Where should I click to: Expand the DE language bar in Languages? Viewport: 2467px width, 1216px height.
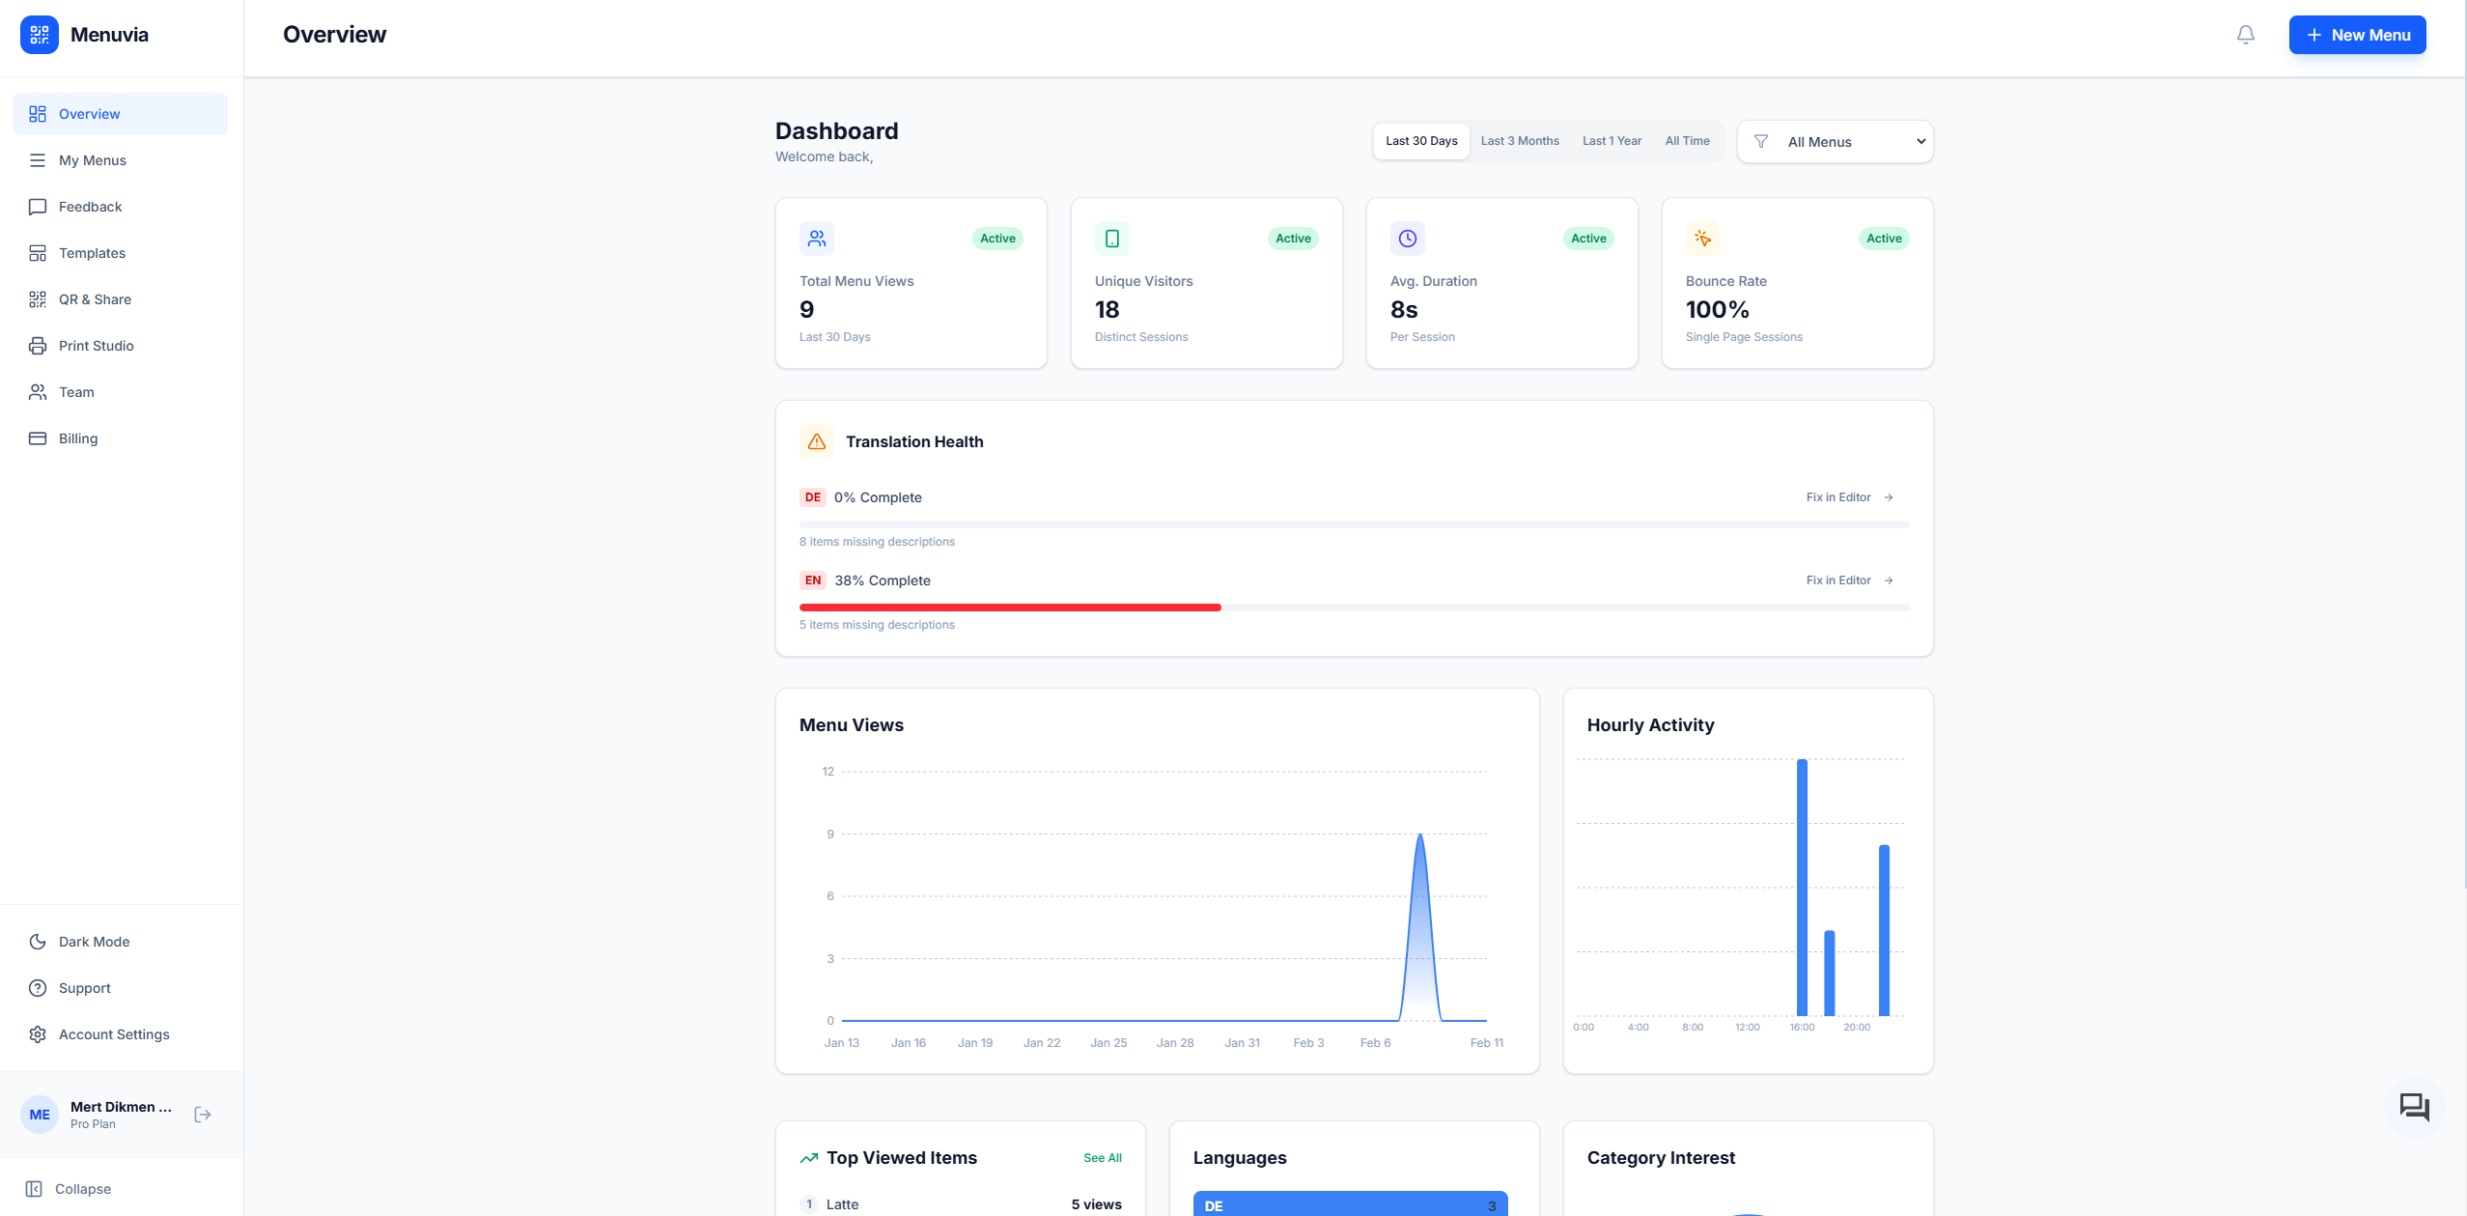1349,1203
